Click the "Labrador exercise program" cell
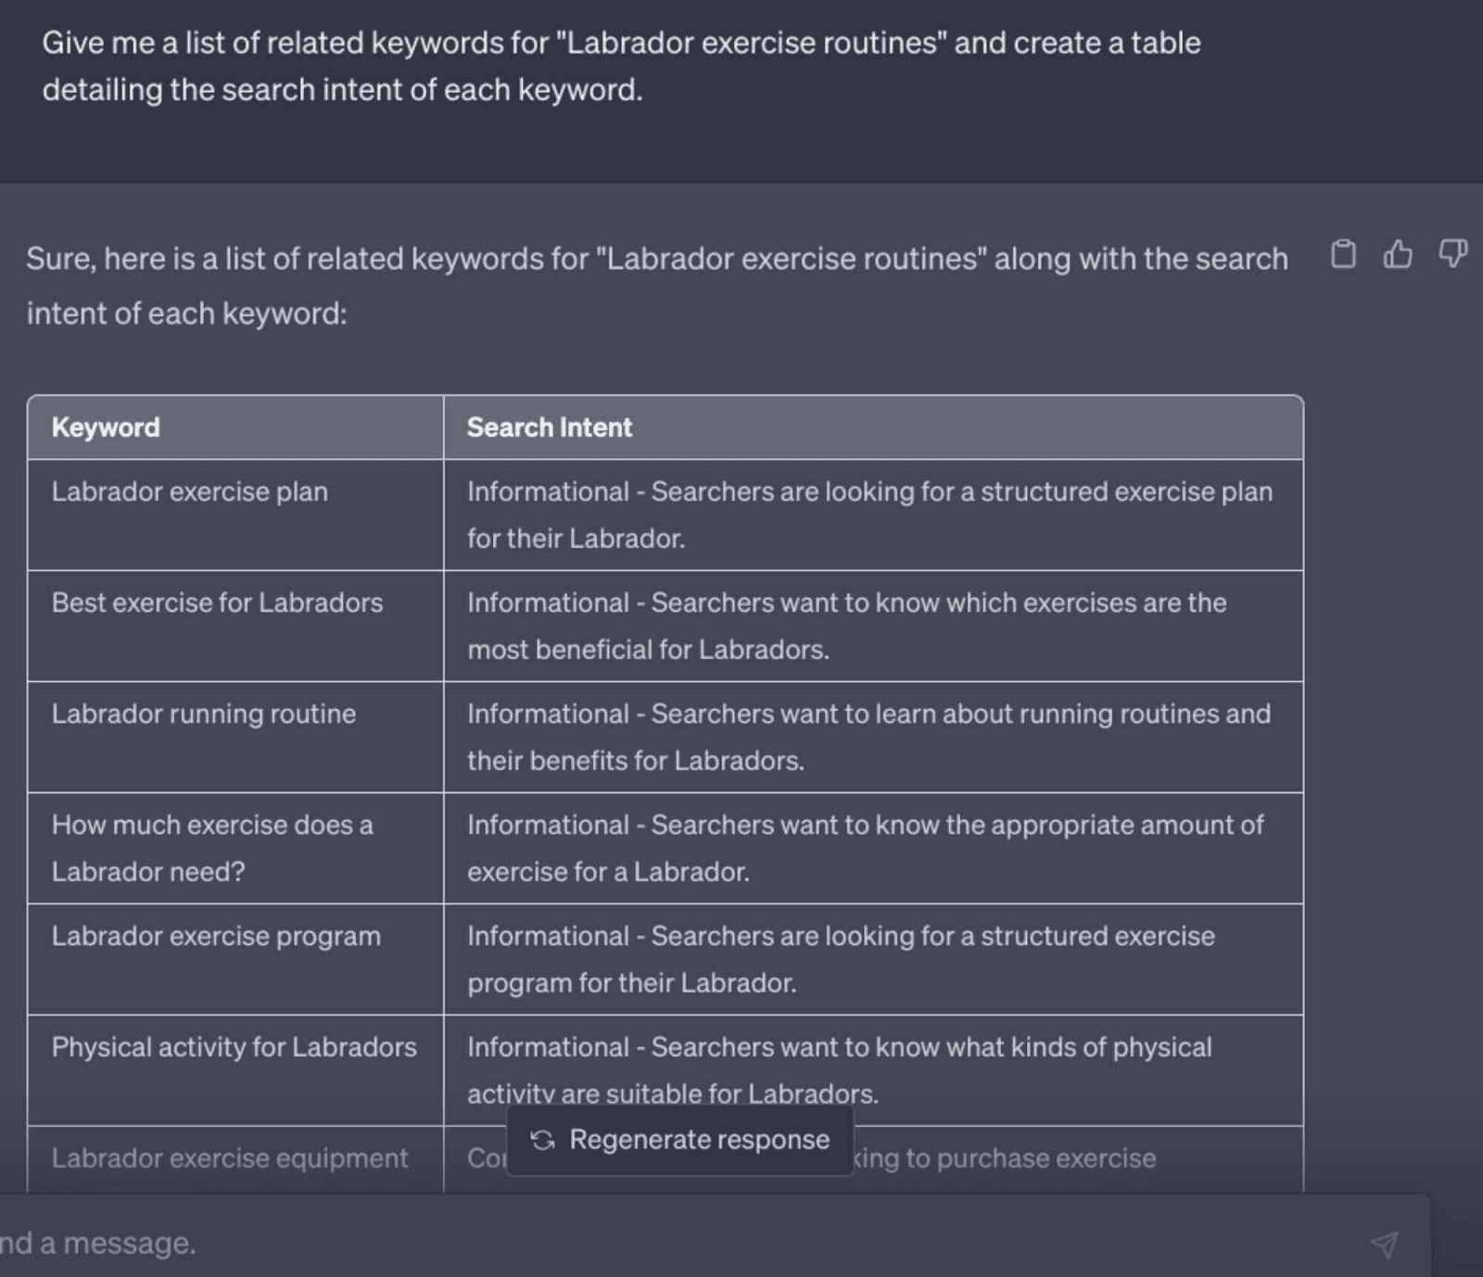1483x1277 pixels. click(216, 937)
